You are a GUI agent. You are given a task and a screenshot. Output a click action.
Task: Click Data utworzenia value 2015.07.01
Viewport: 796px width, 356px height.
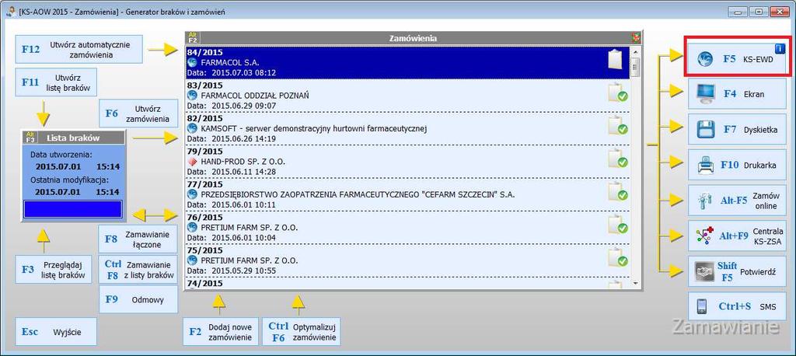click(58, 166)
